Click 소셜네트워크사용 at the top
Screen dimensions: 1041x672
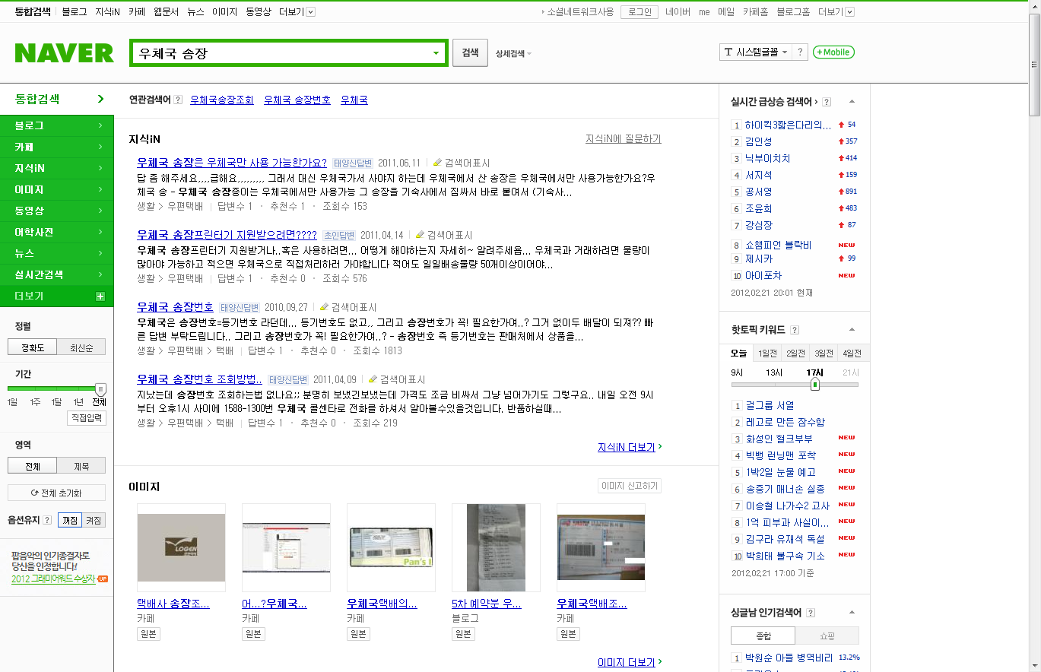click(x=580, y=12)
